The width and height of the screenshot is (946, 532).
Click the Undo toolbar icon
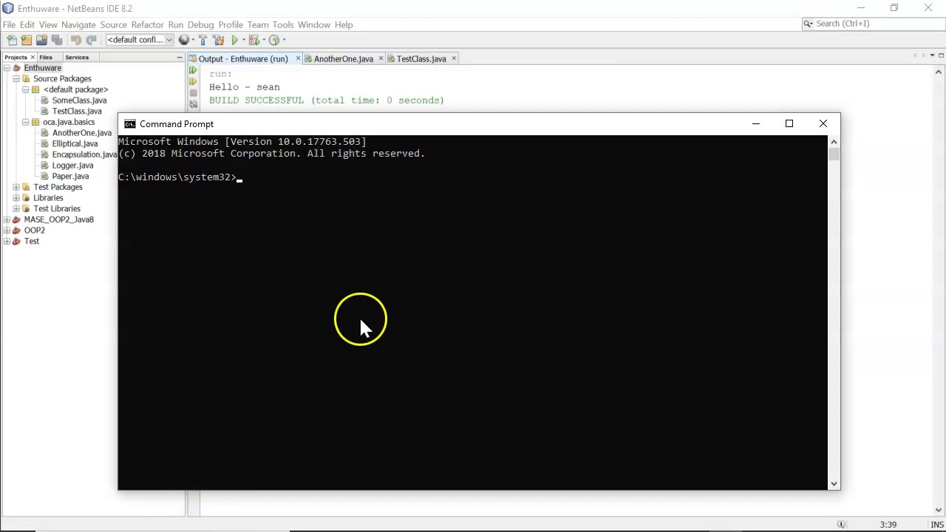[75, 40]
